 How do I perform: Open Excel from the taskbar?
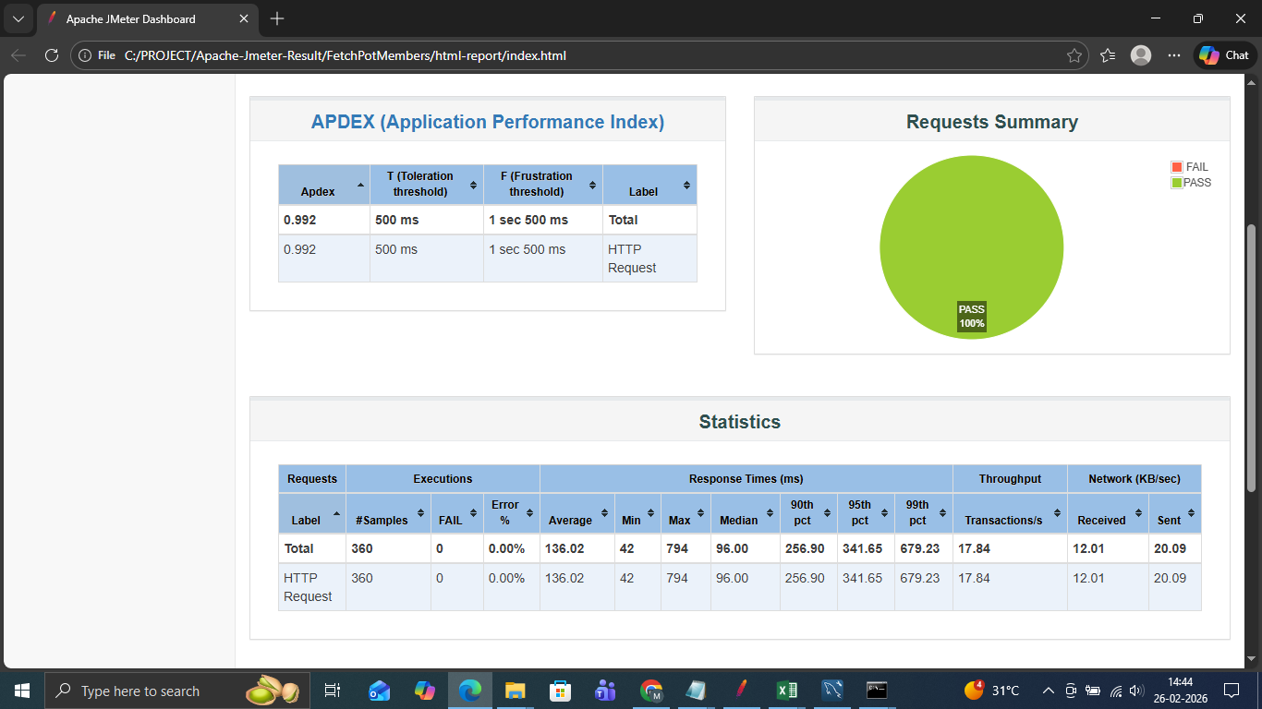point(787,690)
